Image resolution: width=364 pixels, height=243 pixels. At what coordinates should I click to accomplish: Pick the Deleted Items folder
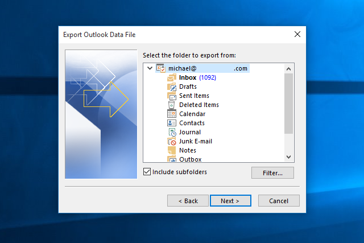coord(199,105)
